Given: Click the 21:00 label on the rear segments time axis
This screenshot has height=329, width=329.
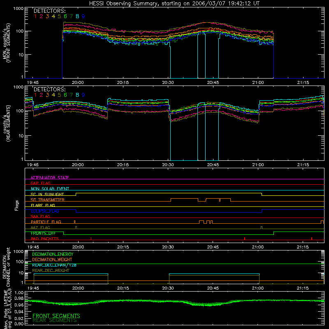Looking at the screenshot, I should coord(258,165).
